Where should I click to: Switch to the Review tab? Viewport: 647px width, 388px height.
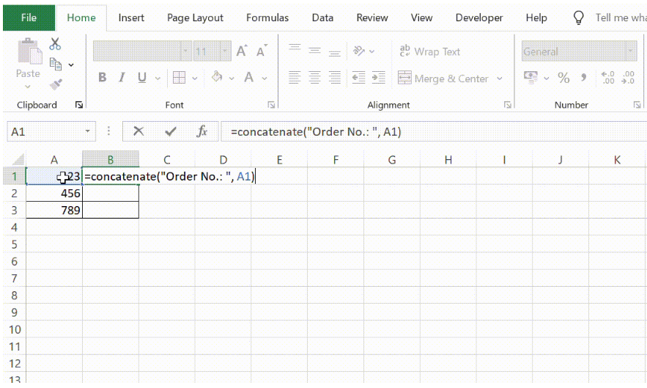(372, 18)
